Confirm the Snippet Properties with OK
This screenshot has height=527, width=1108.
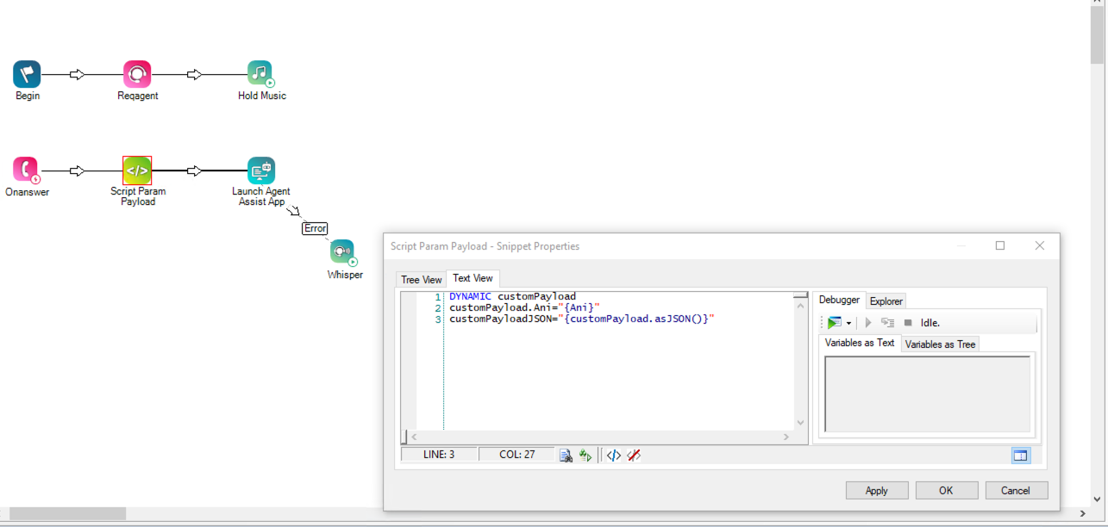pos(946,490)
